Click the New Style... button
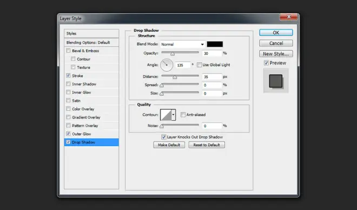The image size is (357, 210). click(276, 54)
